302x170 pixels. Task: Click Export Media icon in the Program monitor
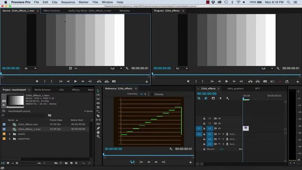[x=287, y=81]
